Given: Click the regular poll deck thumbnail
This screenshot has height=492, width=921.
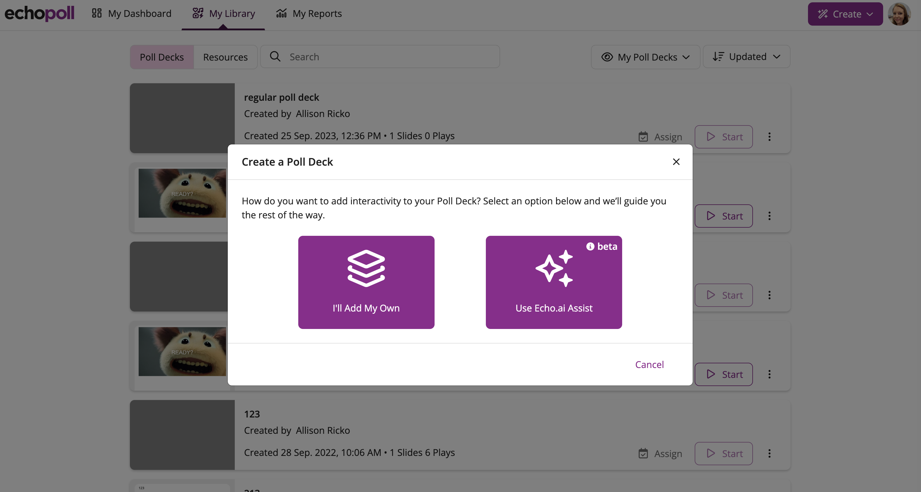Looking at the screenshot, I should (182, 118).
